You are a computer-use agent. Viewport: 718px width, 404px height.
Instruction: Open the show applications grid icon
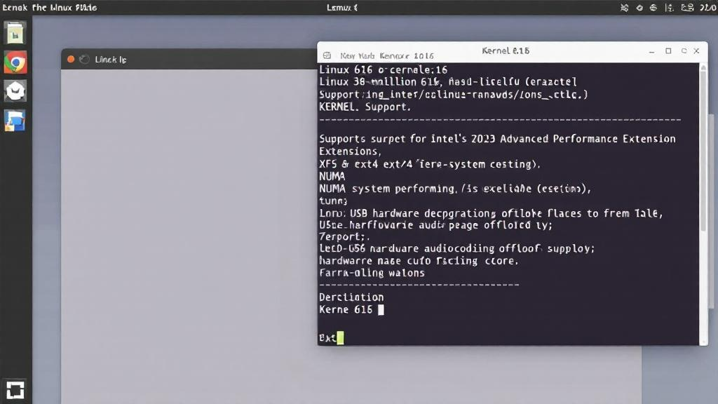pos(15,390)
